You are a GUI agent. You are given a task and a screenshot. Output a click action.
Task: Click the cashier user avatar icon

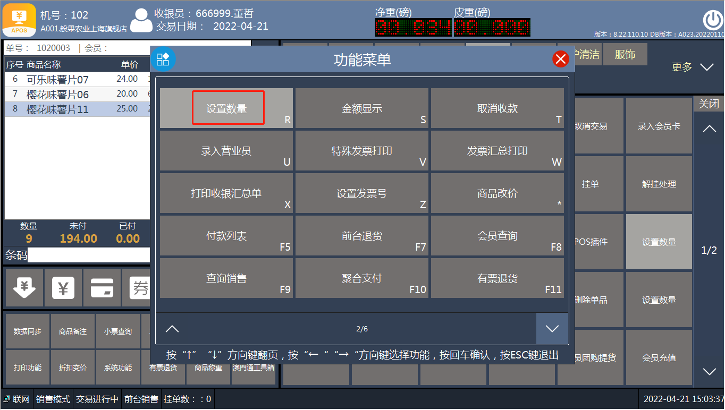[x=141, y=20]
